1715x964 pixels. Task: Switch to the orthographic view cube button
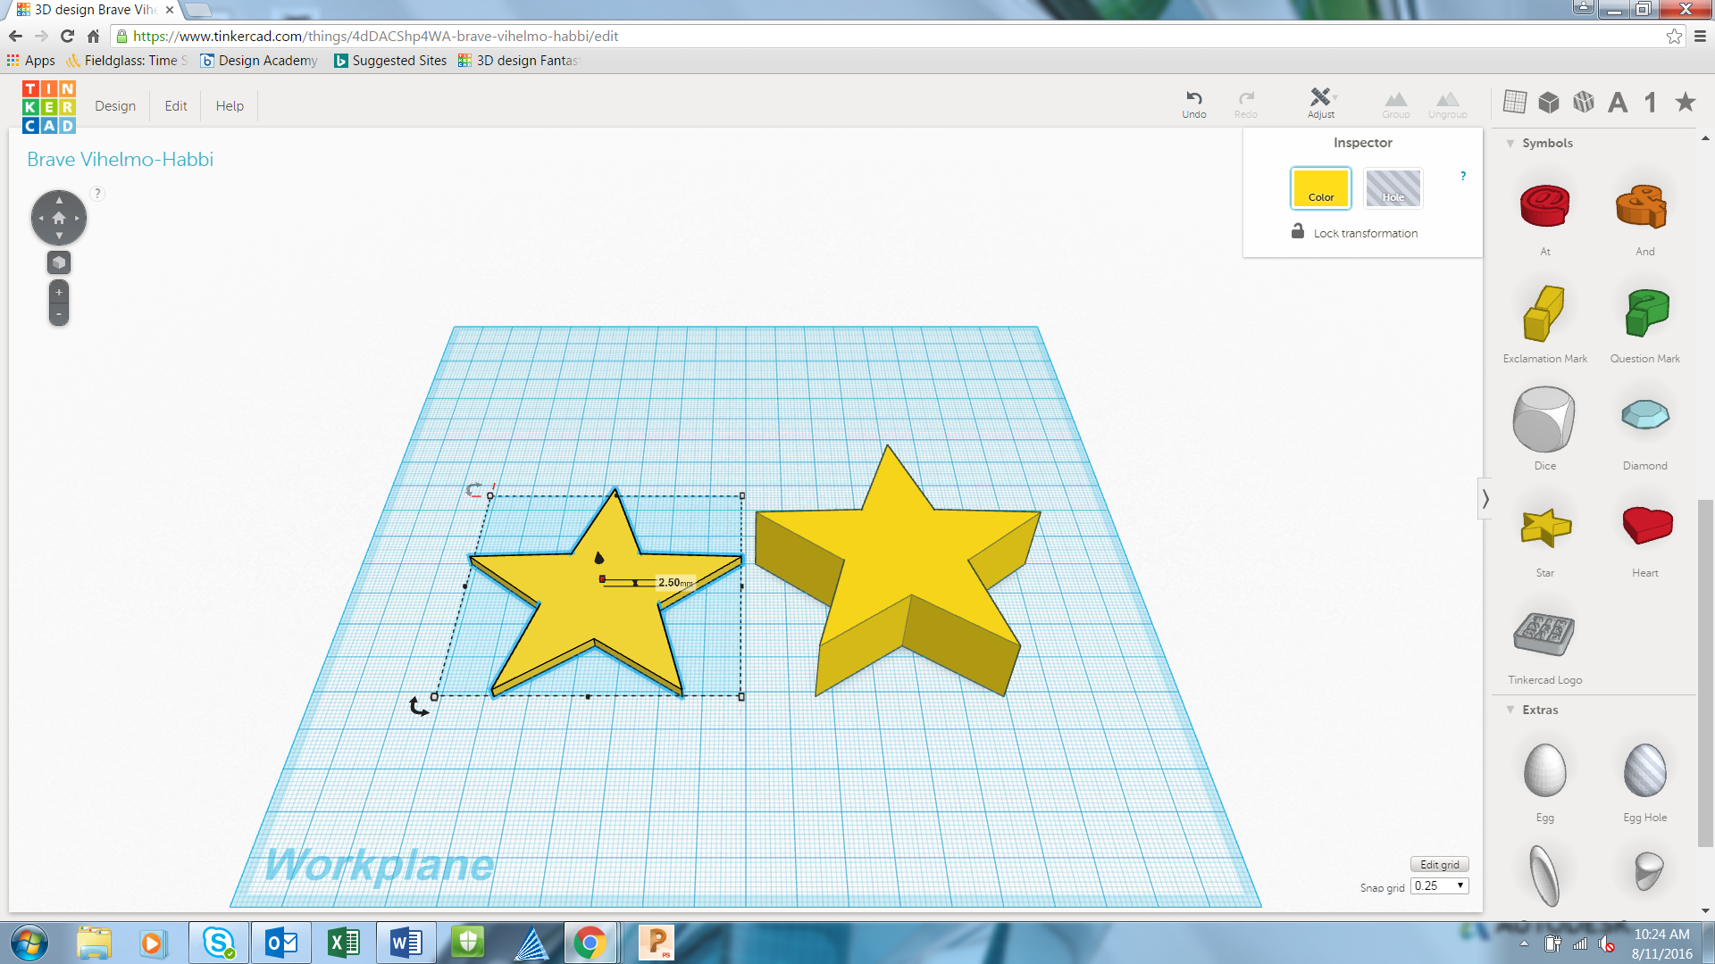(x=59, y=262)
